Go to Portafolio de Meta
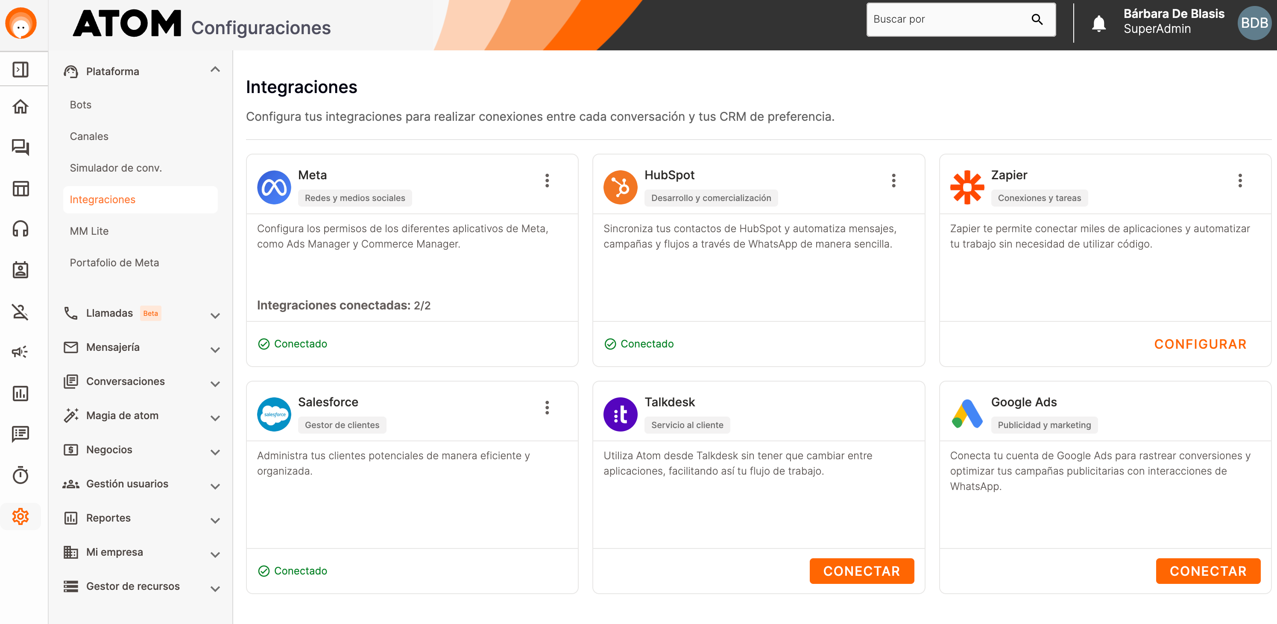 click(x=114, y=262)
